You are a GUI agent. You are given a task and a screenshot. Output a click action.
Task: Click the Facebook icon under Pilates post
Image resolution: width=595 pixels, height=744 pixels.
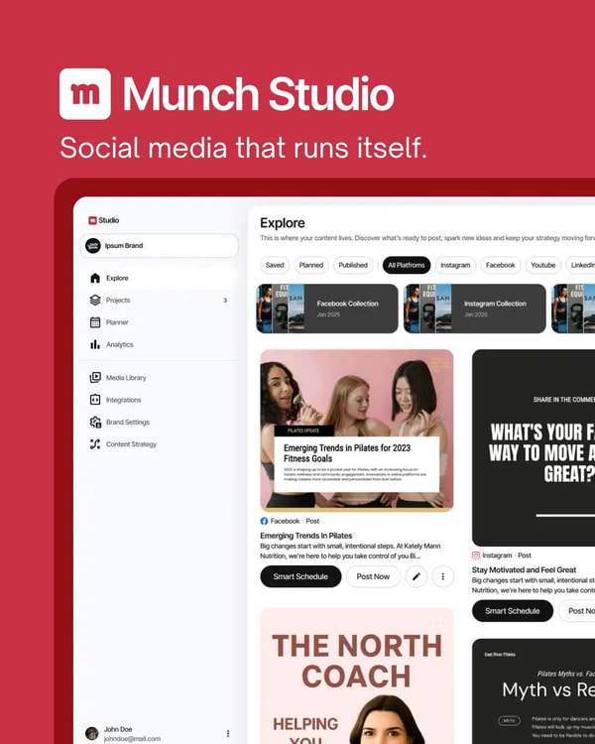click(x=264, y=521)
